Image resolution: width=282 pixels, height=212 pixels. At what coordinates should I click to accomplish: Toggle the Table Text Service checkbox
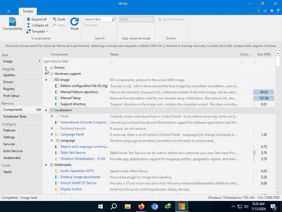[58, 153]
